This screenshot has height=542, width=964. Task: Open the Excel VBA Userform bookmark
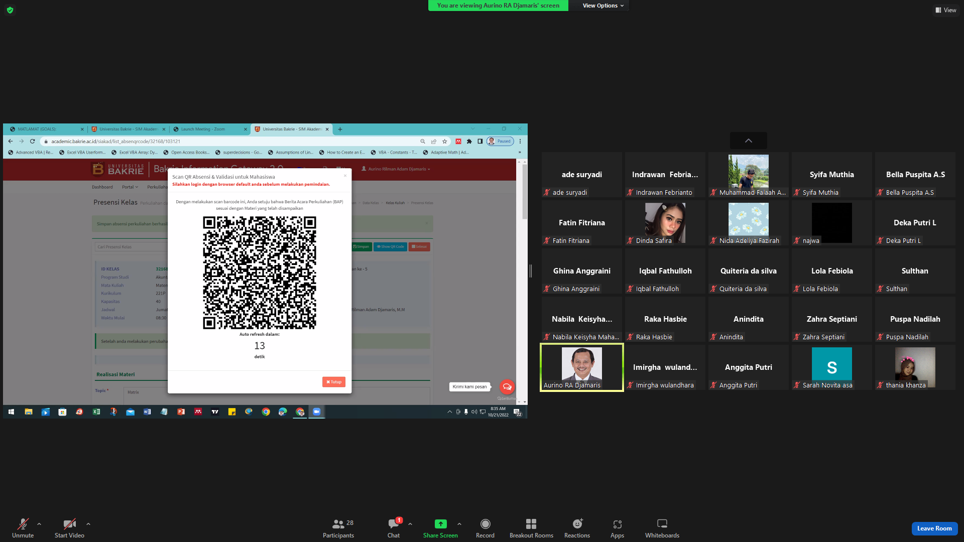point(83,153)
